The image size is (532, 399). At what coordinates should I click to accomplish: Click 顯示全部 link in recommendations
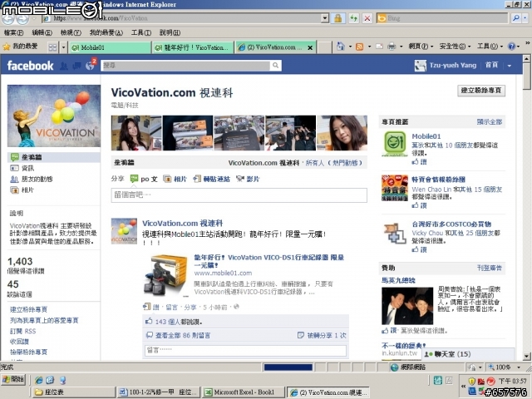490,122
